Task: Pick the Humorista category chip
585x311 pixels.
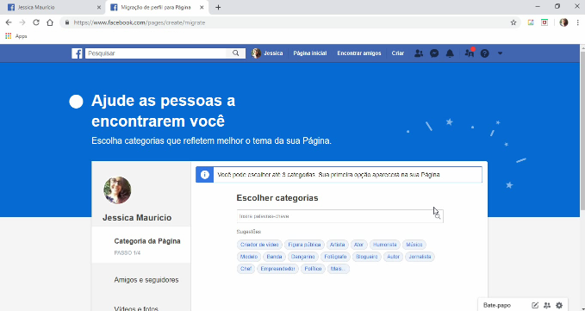Action: pos(384,245)
